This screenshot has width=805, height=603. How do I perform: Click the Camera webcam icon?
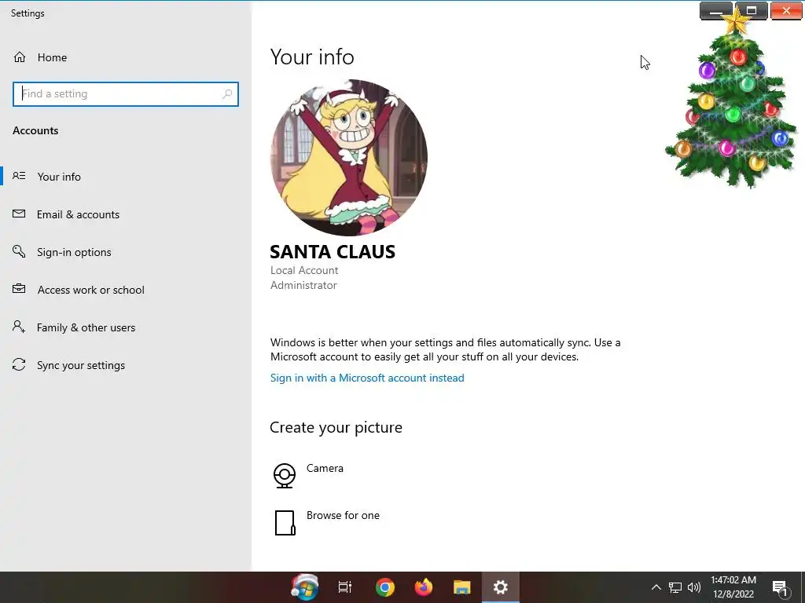tap(285, 475)
